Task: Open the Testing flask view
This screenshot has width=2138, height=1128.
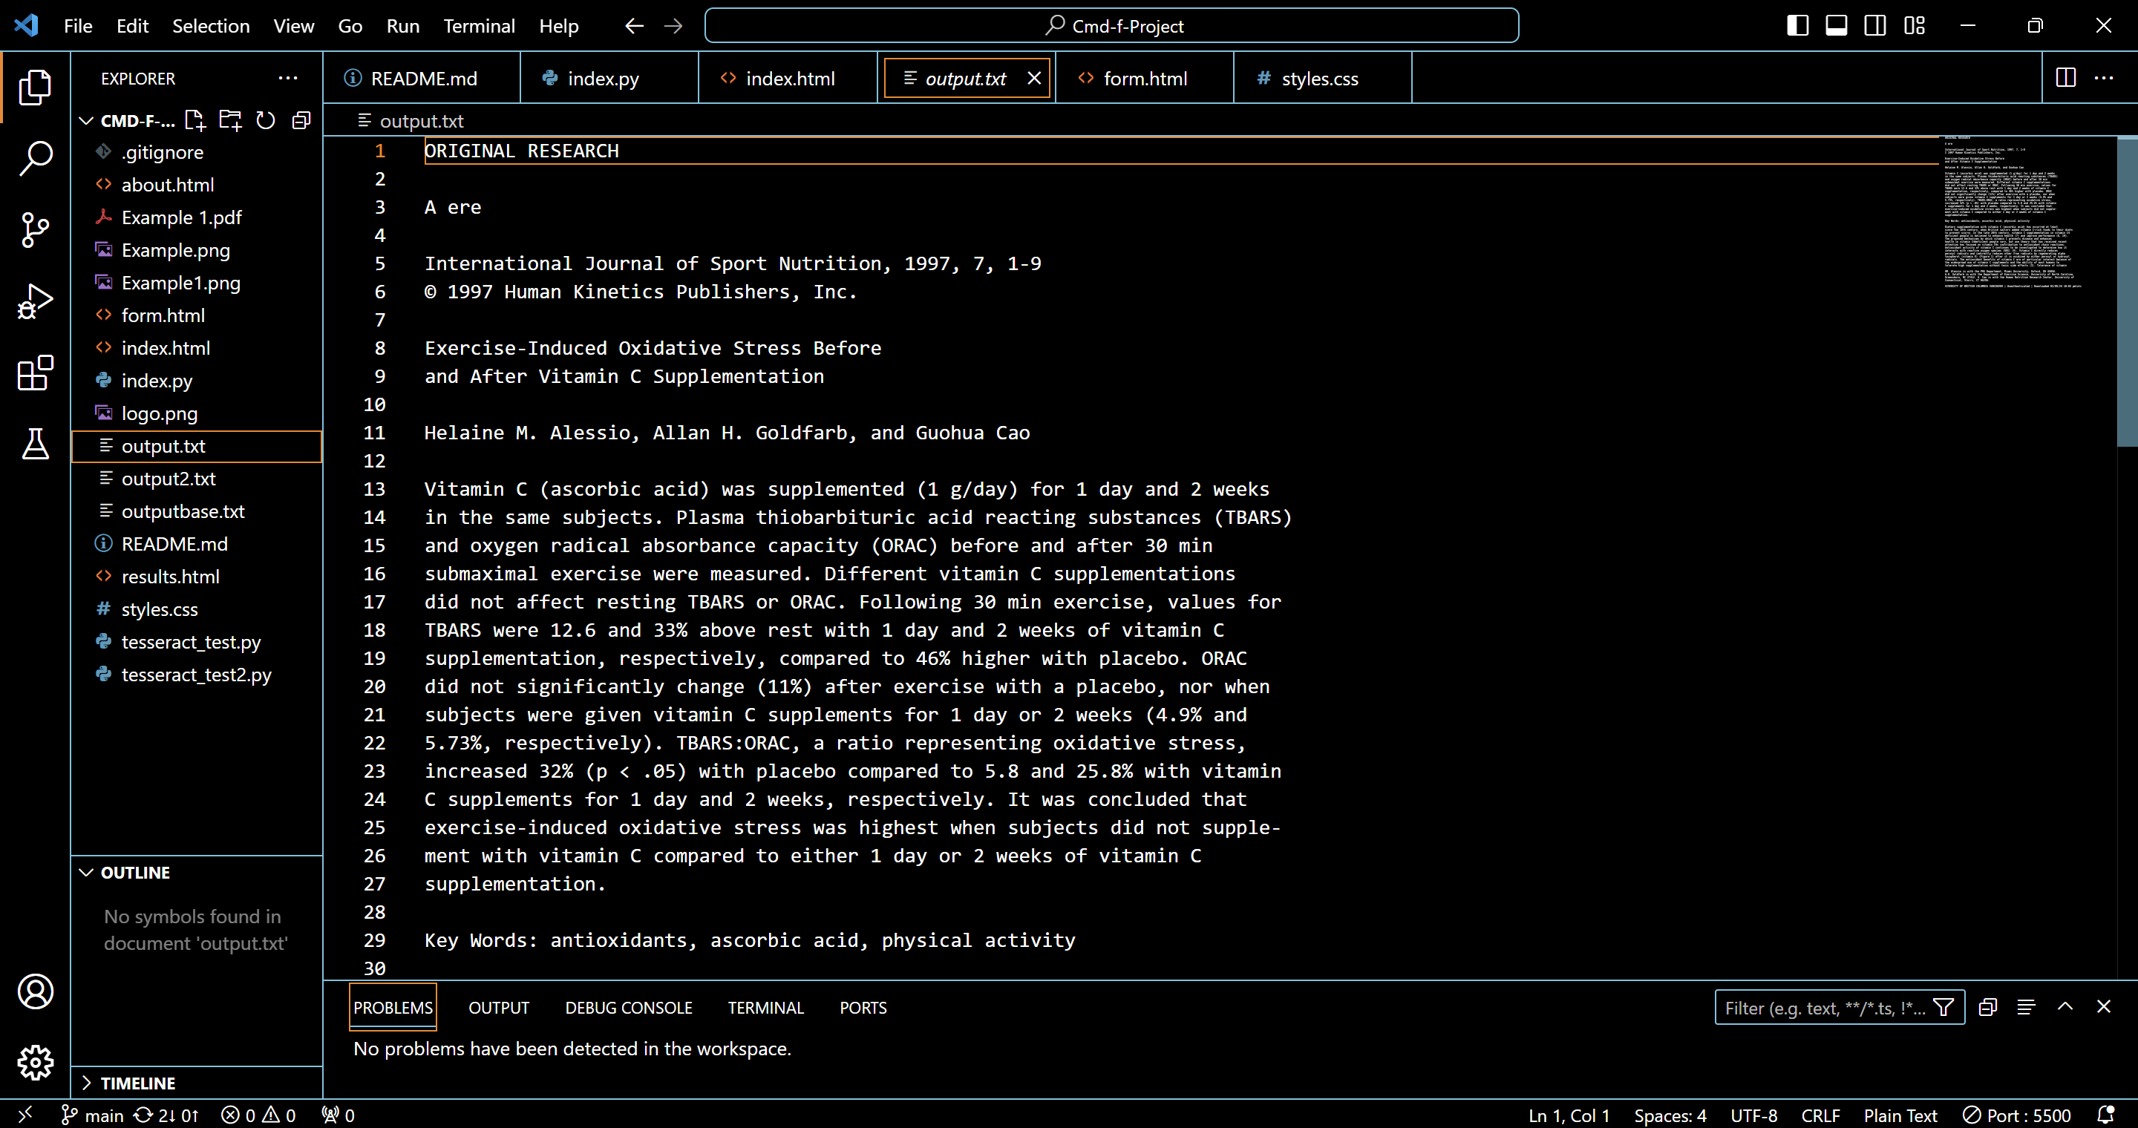Action: (x=35, y=445)
